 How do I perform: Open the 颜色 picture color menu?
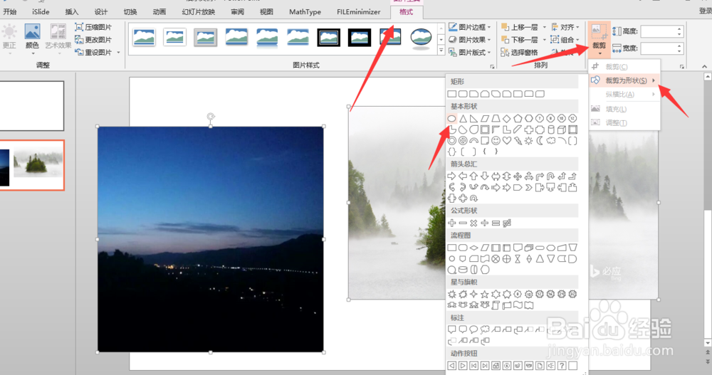coord(32,38)
